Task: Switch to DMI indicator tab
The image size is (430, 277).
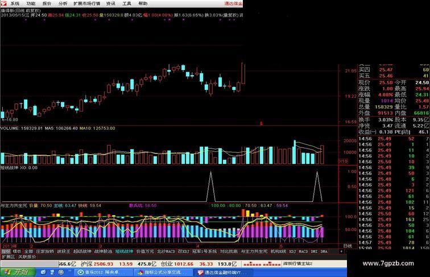Action: [315, 251]
